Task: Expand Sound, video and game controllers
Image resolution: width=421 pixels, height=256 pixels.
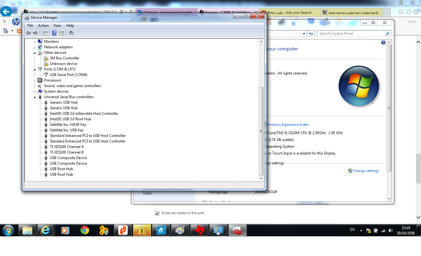Action: 35,86
